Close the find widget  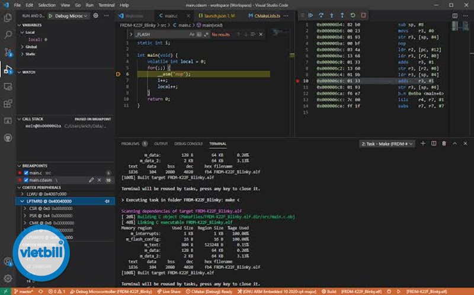point(261,34)
